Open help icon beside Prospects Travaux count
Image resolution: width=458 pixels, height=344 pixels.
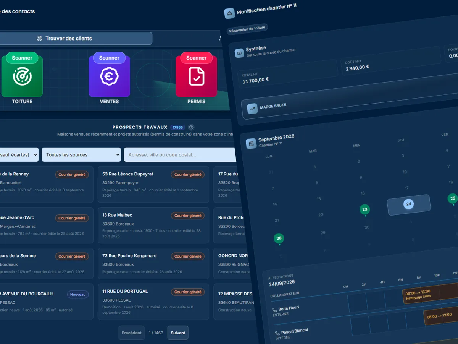191,127
